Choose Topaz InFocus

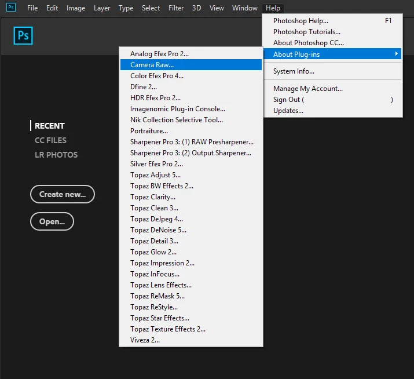pos(191,274)
